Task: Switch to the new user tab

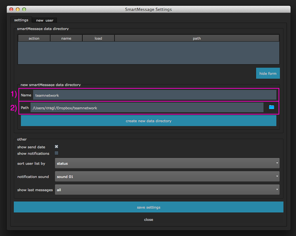Action: click(45, 20)
